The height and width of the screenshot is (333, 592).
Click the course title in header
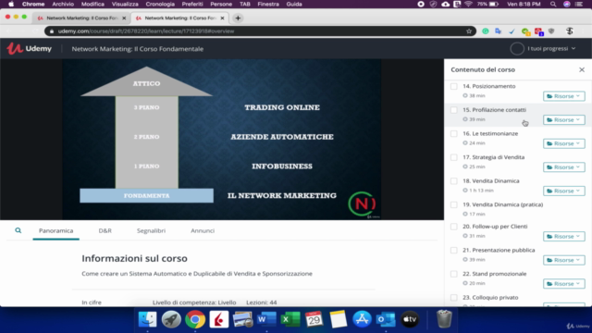click(x=138, y=49)
